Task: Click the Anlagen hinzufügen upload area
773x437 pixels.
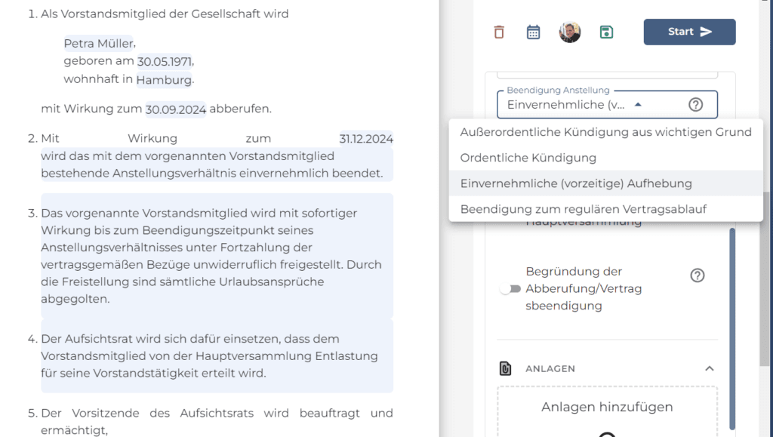Action: click(607, 412)
